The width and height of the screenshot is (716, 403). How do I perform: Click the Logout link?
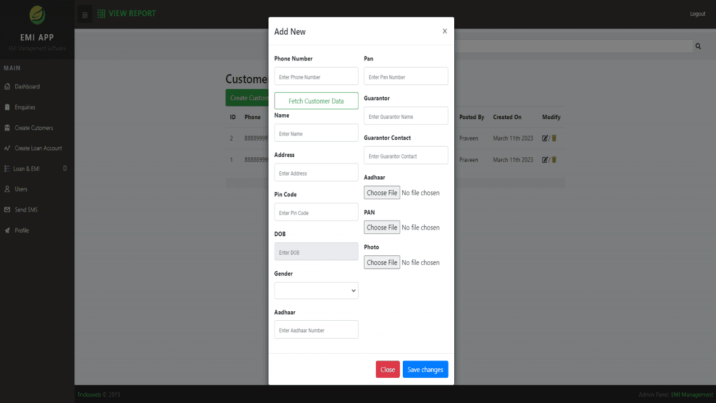[698, 14]
